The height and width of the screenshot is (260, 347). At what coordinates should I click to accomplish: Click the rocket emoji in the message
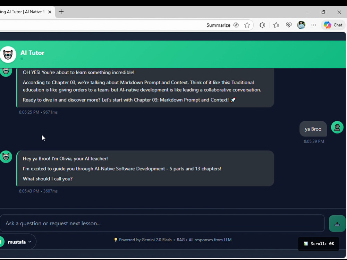[x=233, y=100]
